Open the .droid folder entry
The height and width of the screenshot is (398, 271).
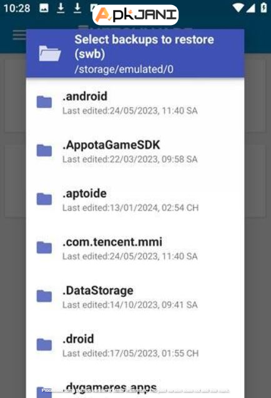tap(135, 345)
